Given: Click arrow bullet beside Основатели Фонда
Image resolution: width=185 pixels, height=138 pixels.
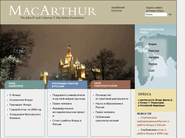Looking at the screenshot, I should click(x=7, y=100).
